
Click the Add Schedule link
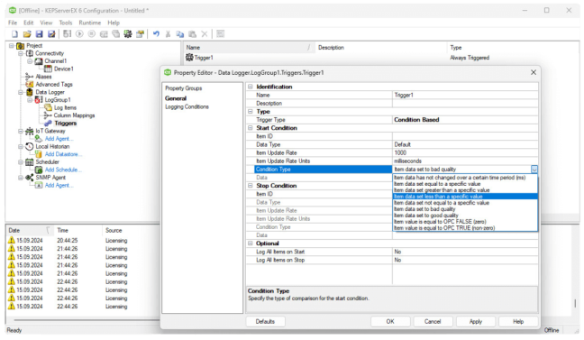click(63, 170)
